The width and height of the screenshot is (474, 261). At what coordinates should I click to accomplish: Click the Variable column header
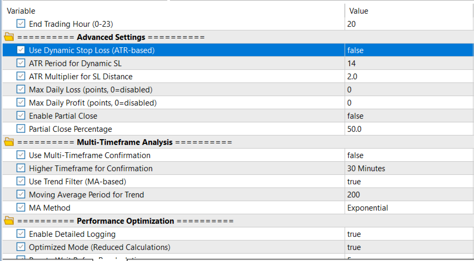[21, 11]
